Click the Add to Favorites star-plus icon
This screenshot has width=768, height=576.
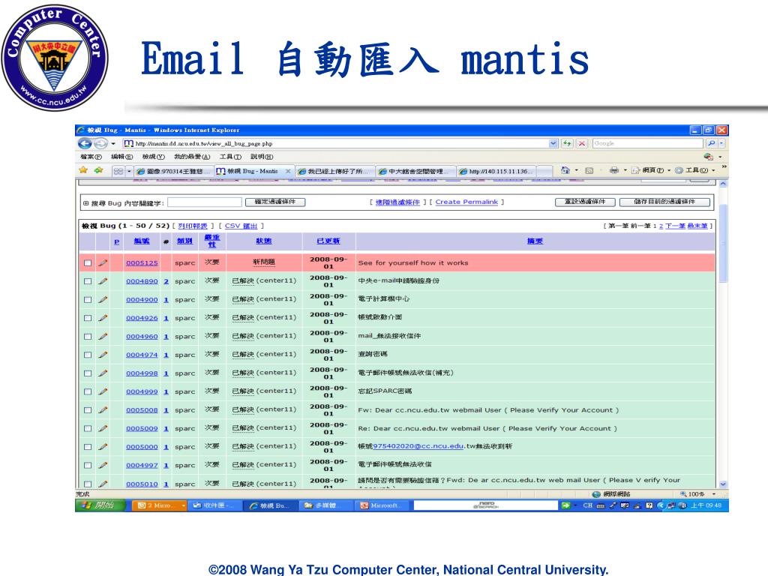(x=98, y=170)
